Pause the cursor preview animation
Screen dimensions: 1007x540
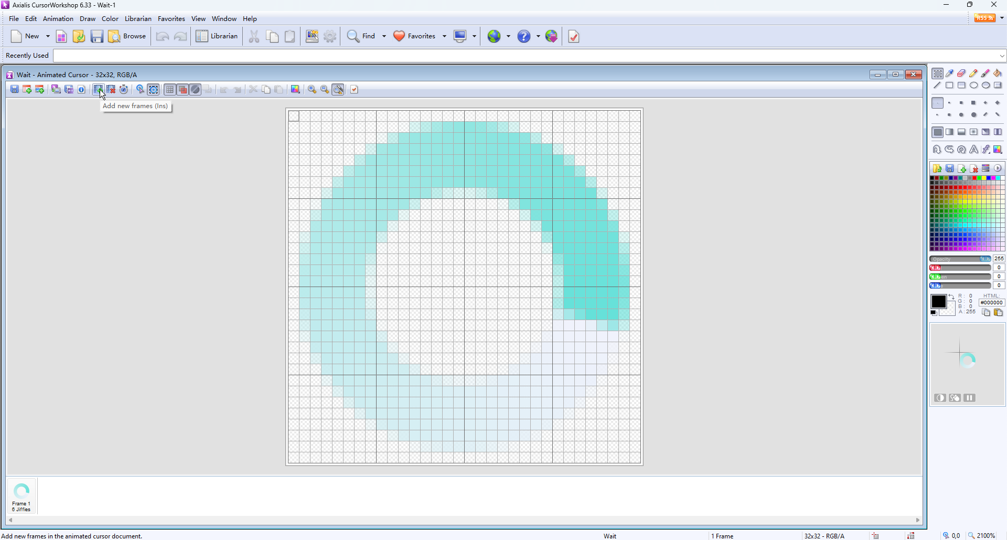[969, 398]
